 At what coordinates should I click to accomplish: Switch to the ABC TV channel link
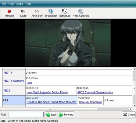[x=8, y=73]
